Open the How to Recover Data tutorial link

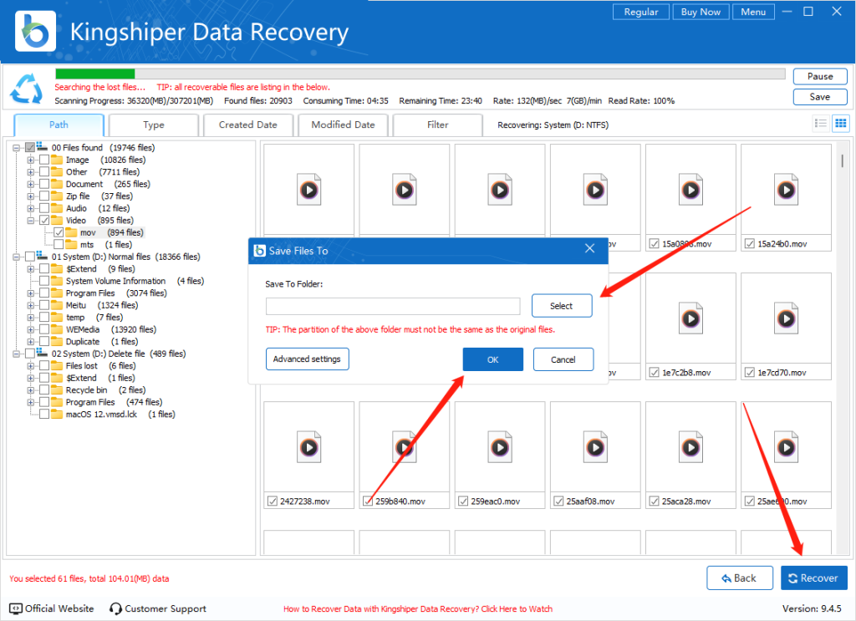click(418, 608)
